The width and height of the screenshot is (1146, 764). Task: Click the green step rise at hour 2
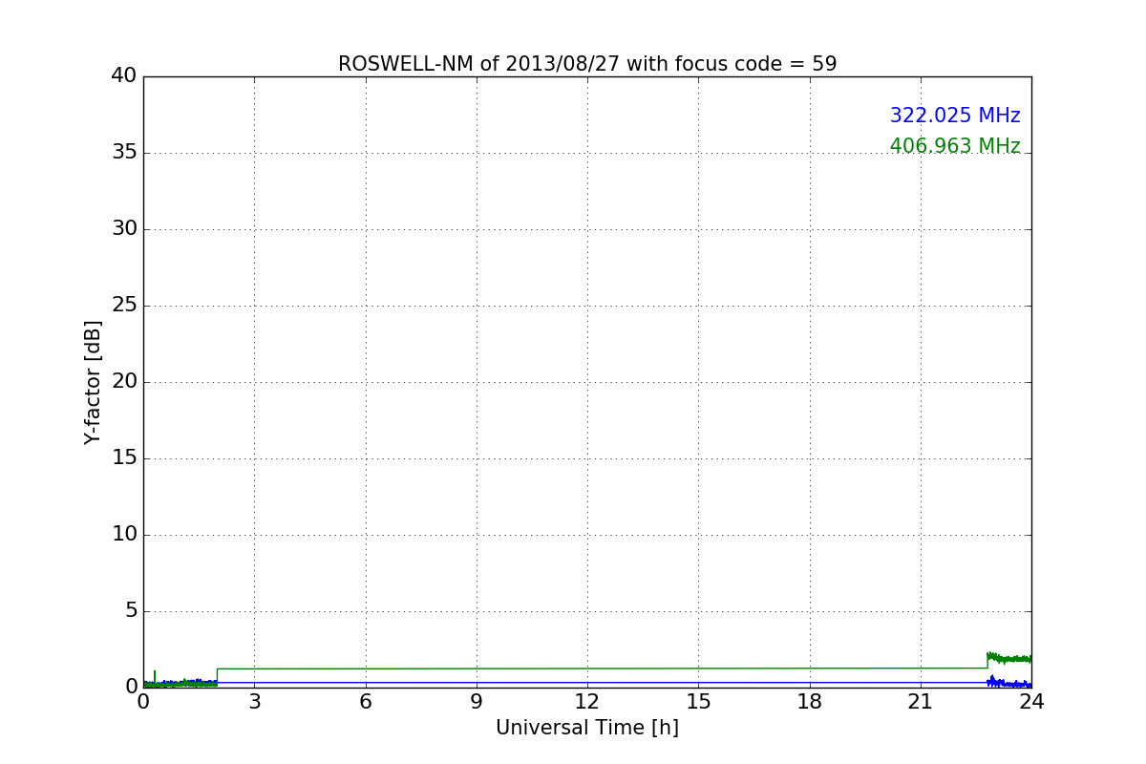click(217, 675)
